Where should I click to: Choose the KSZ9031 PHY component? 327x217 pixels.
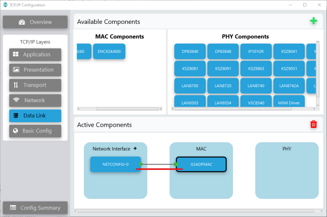point(289,69)
